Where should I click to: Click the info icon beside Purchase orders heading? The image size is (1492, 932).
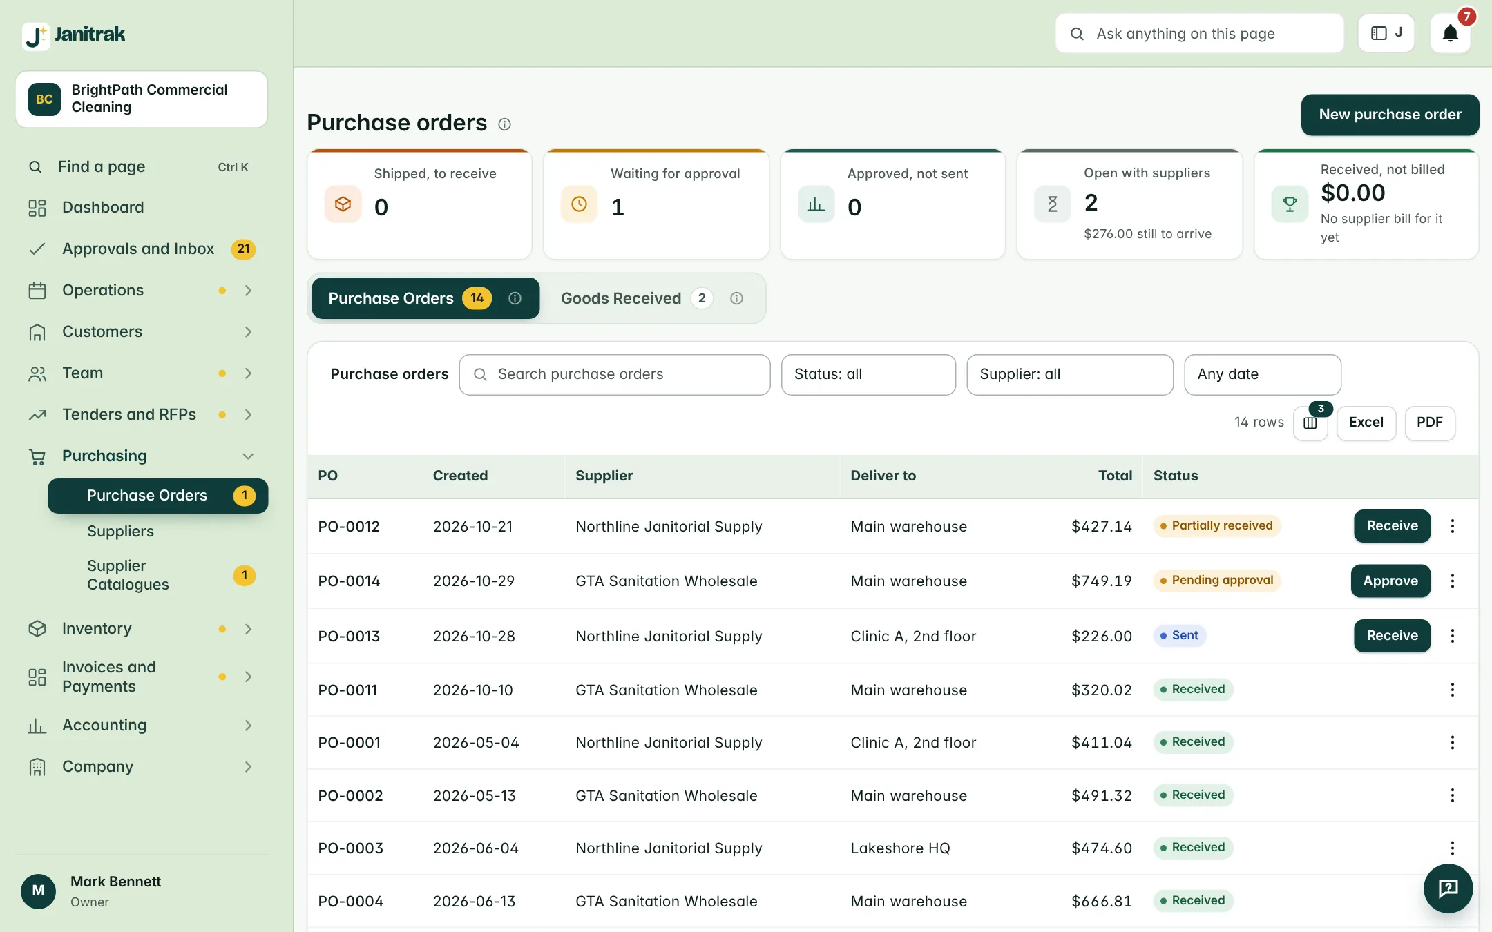[505, 124]
